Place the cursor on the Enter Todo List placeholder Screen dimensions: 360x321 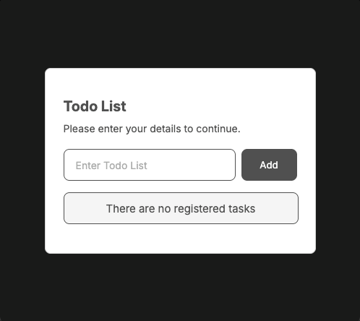click(x=111, y=166)
